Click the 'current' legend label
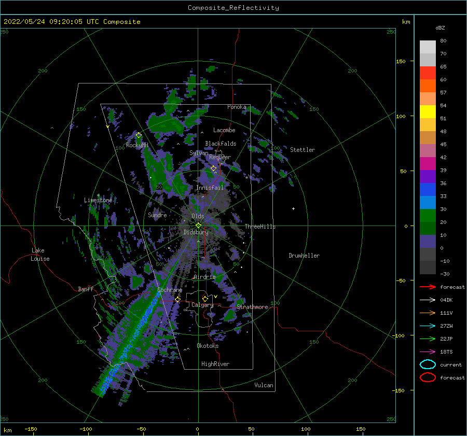The image size is (467, 436). (x=451, y=364)
